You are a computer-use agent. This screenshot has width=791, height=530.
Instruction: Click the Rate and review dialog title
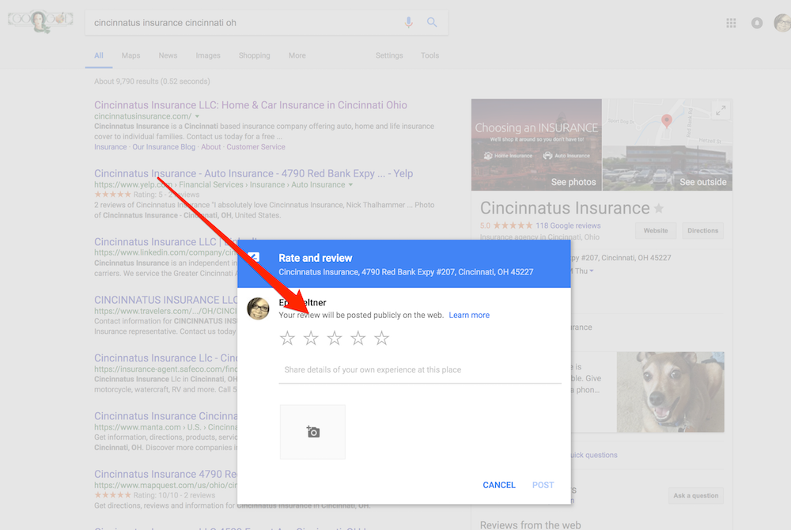pyautogui.click(x=316, y=258)
